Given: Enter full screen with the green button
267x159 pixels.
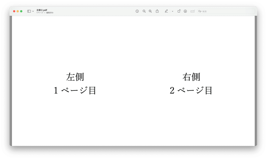Looking at the screenshot, I should [21, 11].
